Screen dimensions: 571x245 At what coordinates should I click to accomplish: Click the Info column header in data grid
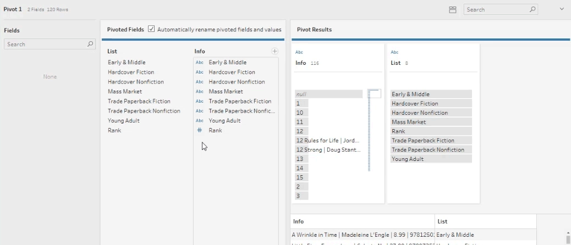click(x=362, y=221)
